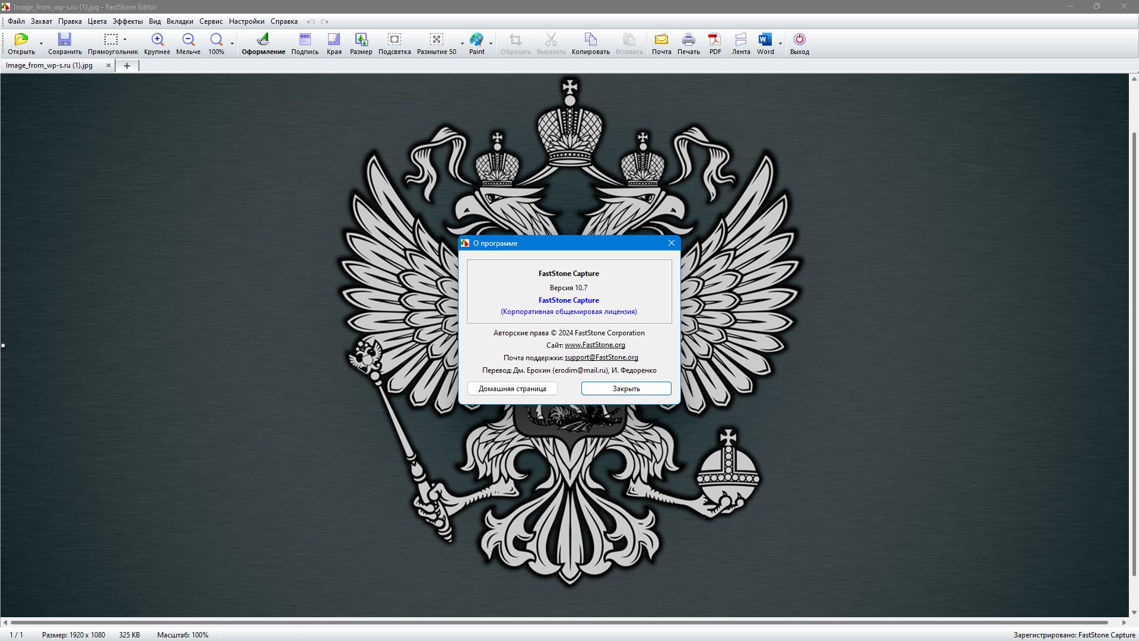This screenshot has height=641, width=1139.
Task: Open the Сервис menu
Action: point(211,21)
